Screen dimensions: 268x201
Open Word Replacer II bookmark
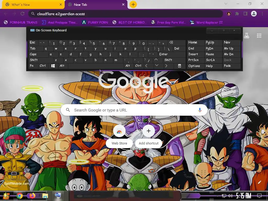coord(206,23)
